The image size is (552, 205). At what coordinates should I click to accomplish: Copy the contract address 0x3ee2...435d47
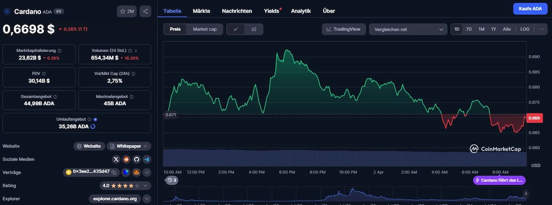click(114, 172)
